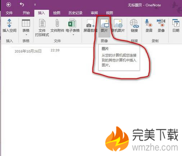Open the Quick Access Toolbar customize dropdown

(x=35, y=5)
